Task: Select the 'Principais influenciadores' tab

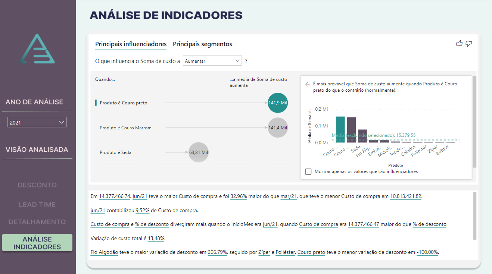Action: (131, 44)
